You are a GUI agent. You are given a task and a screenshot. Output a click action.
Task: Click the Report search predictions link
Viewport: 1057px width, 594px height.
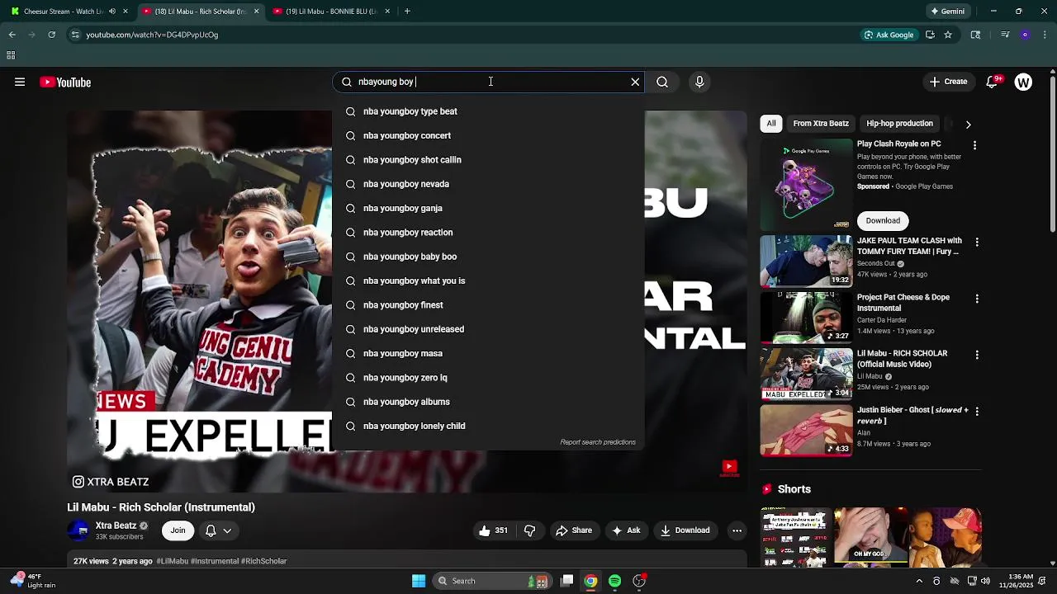[598, 442]
